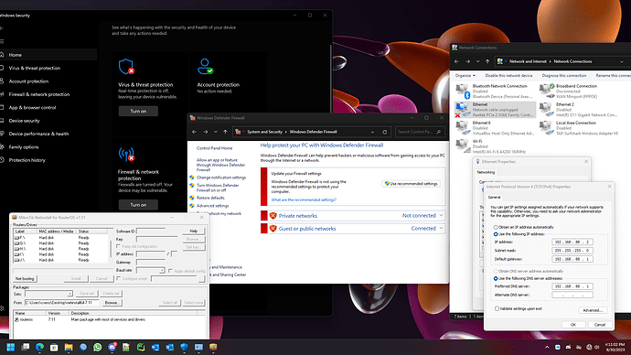This screenshot has height=355, width=631.
Task: Click Turn Windows Defender Firewall on or off
Action: [x=218, y=188]
